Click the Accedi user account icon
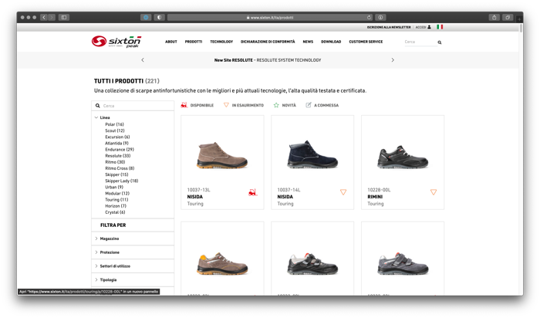 429,27
